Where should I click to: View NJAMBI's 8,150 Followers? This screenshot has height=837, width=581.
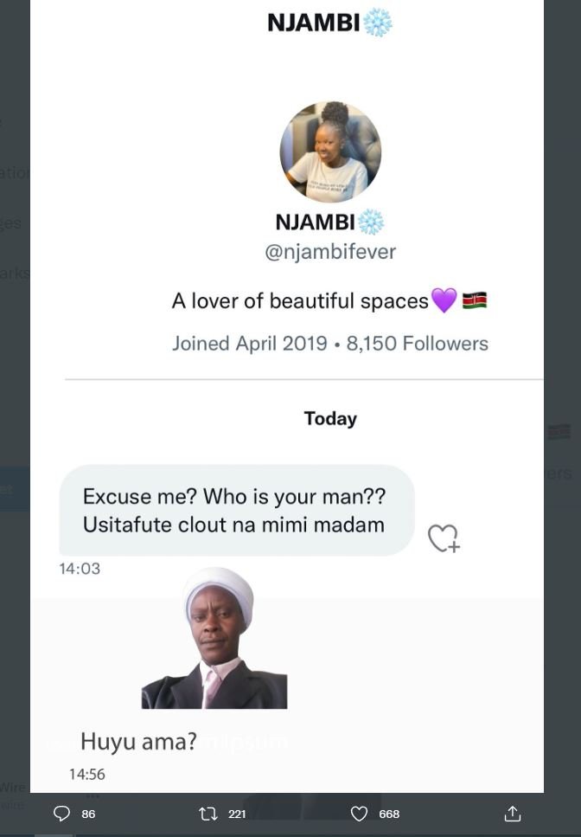click(418, 343)
